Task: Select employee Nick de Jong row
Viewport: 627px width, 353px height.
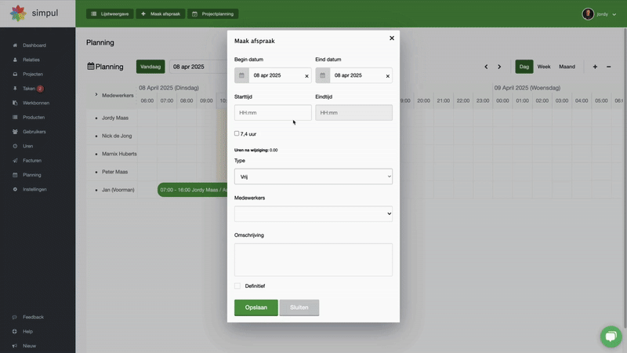Action: [x=117, y=136]
